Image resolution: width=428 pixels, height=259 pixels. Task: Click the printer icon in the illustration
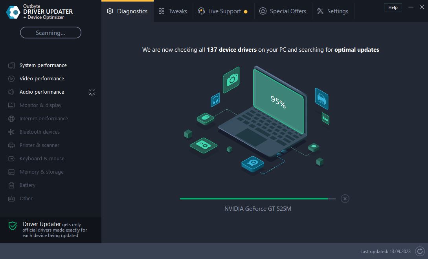click(321, 99)
